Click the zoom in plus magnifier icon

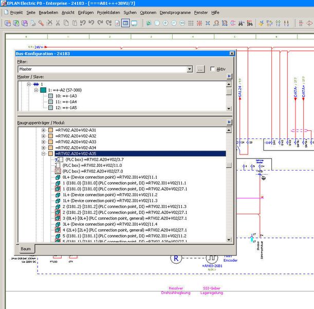point(166,23)
